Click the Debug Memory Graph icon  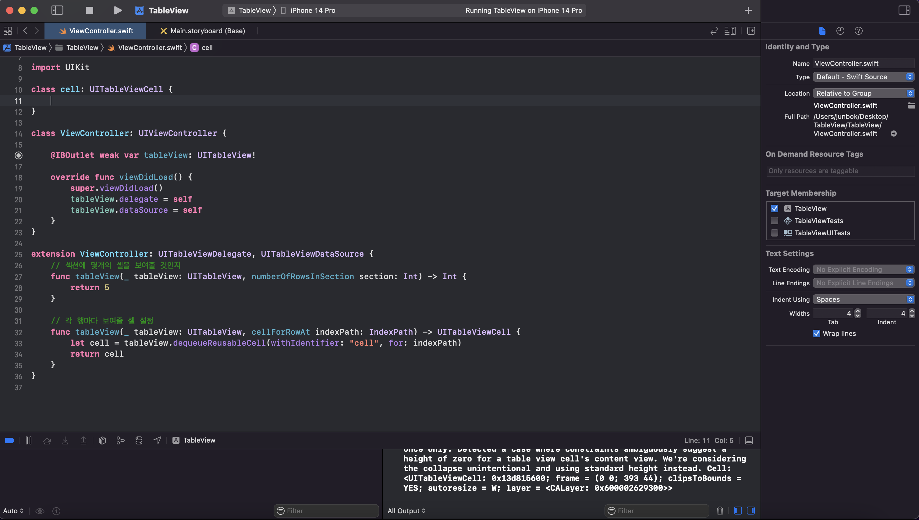click(x=121, y=440)
